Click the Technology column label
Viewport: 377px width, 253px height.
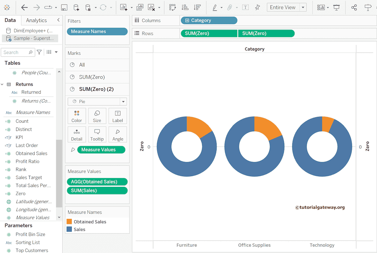(x=322, y=245)
